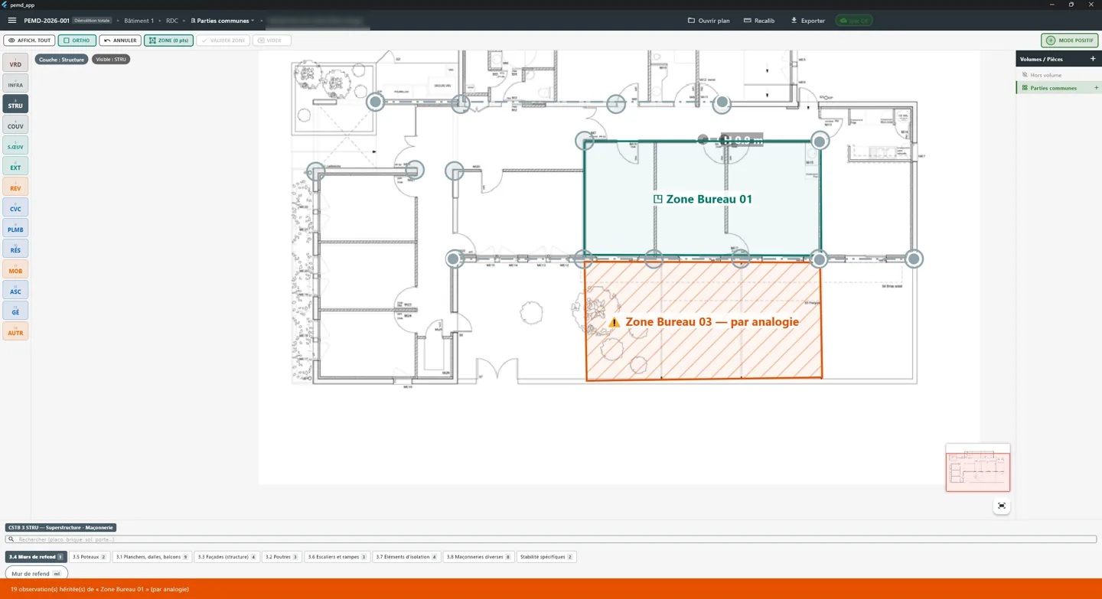Select the EXT layer button
Image resolution: width=1102 pixels, height=599 pixels.
[x=15, y=166]
